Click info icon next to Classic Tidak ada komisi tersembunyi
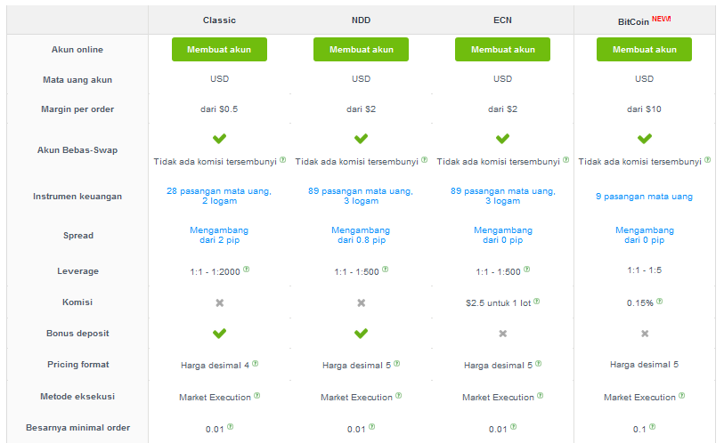724x443 pixels. pos(283,159)
